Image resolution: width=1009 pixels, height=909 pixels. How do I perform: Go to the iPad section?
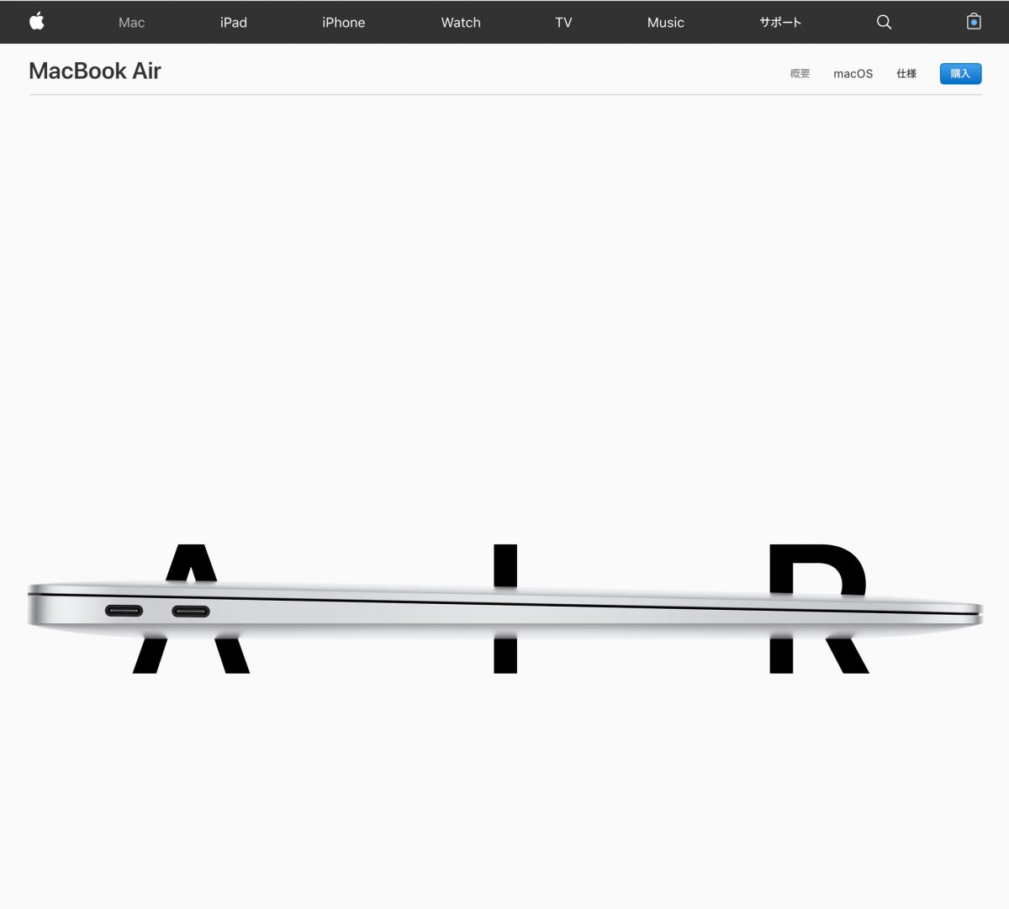click(x=233, y=23)
